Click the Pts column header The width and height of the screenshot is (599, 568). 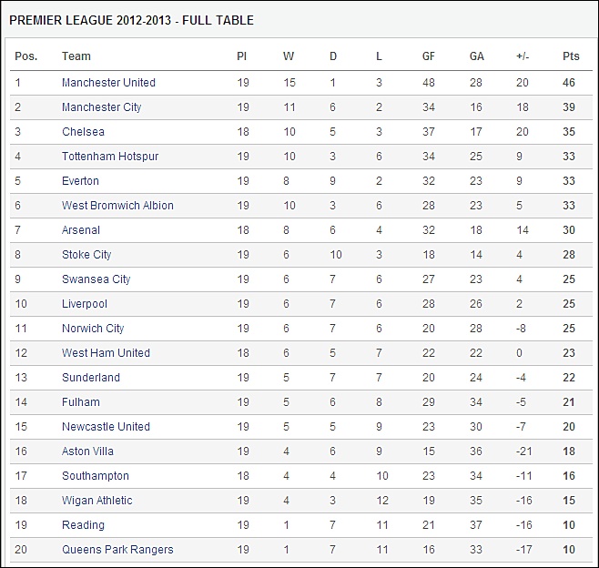[x=571, y=56]
